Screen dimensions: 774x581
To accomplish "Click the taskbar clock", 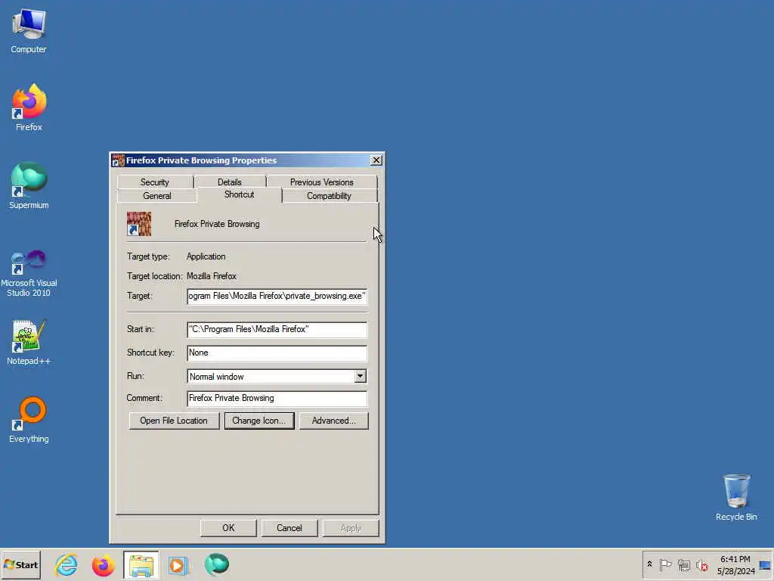I will [x=735, y=565].
